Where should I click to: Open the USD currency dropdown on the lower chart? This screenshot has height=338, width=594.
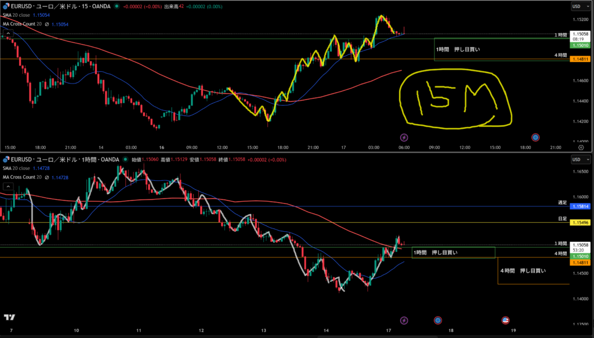[x=578, y=159]
